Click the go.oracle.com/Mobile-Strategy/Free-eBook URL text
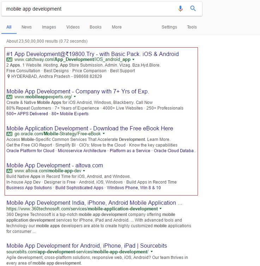260x266 pixels. (58, 134)
